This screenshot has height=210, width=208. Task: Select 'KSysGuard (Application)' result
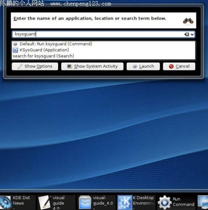point(103,50)
